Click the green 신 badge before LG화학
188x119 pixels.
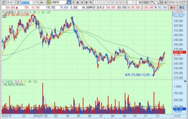tap(49, 2)
